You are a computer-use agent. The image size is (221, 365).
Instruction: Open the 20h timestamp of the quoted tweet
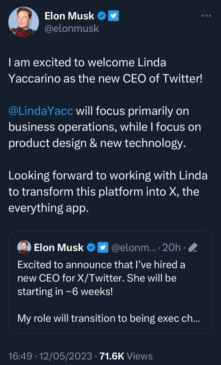pos(171,248)
